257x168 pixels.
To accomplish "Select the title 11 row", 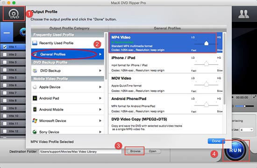I will (x=13, y=124).
